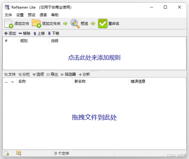The width and height of the screenshot is (189, 159).
Task: Maximize the ReNamer Lite window
Action: pos(165,7)
